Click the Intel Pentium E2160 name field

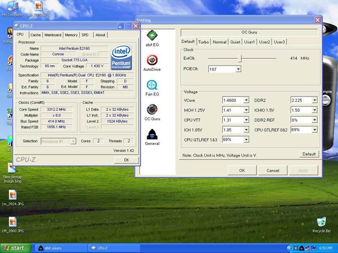(x=74, y=48)
